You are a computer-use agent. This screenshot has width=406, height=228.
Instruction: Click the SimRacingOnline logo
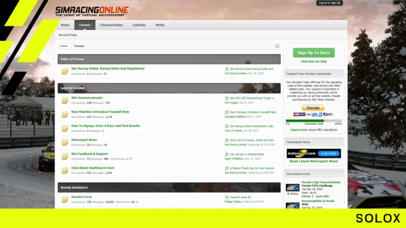click(92, 11)
